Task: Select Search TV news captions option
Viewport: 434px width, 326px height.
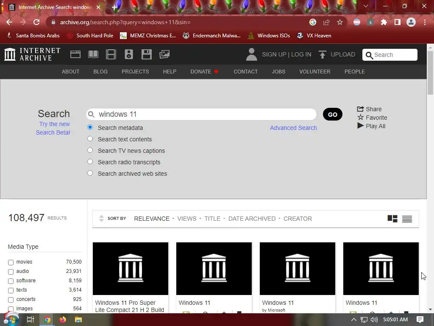Action: coord(90,150)
